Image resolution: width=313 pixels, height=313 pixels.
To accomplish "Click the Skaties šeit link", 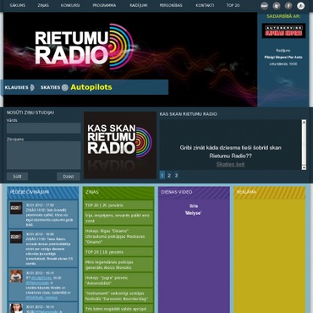I will [x=230, y=164].
